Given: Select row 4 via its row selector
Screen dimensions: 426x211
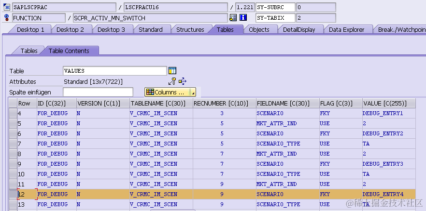Looking at the screenshot, I should click(x=13, y=113).
